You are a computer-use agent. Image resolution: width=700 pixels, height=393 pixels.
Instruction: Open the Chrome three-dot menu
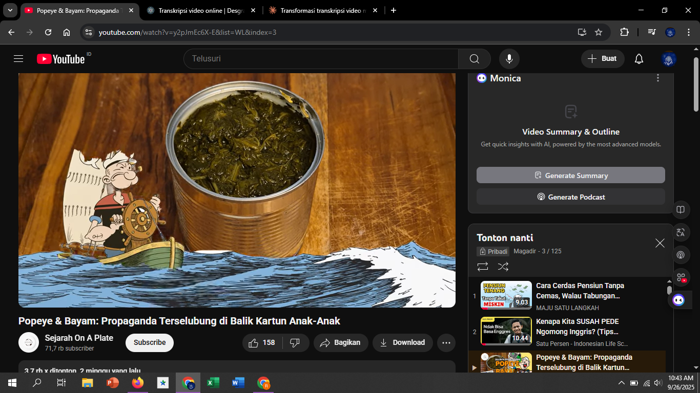point(688,32)
